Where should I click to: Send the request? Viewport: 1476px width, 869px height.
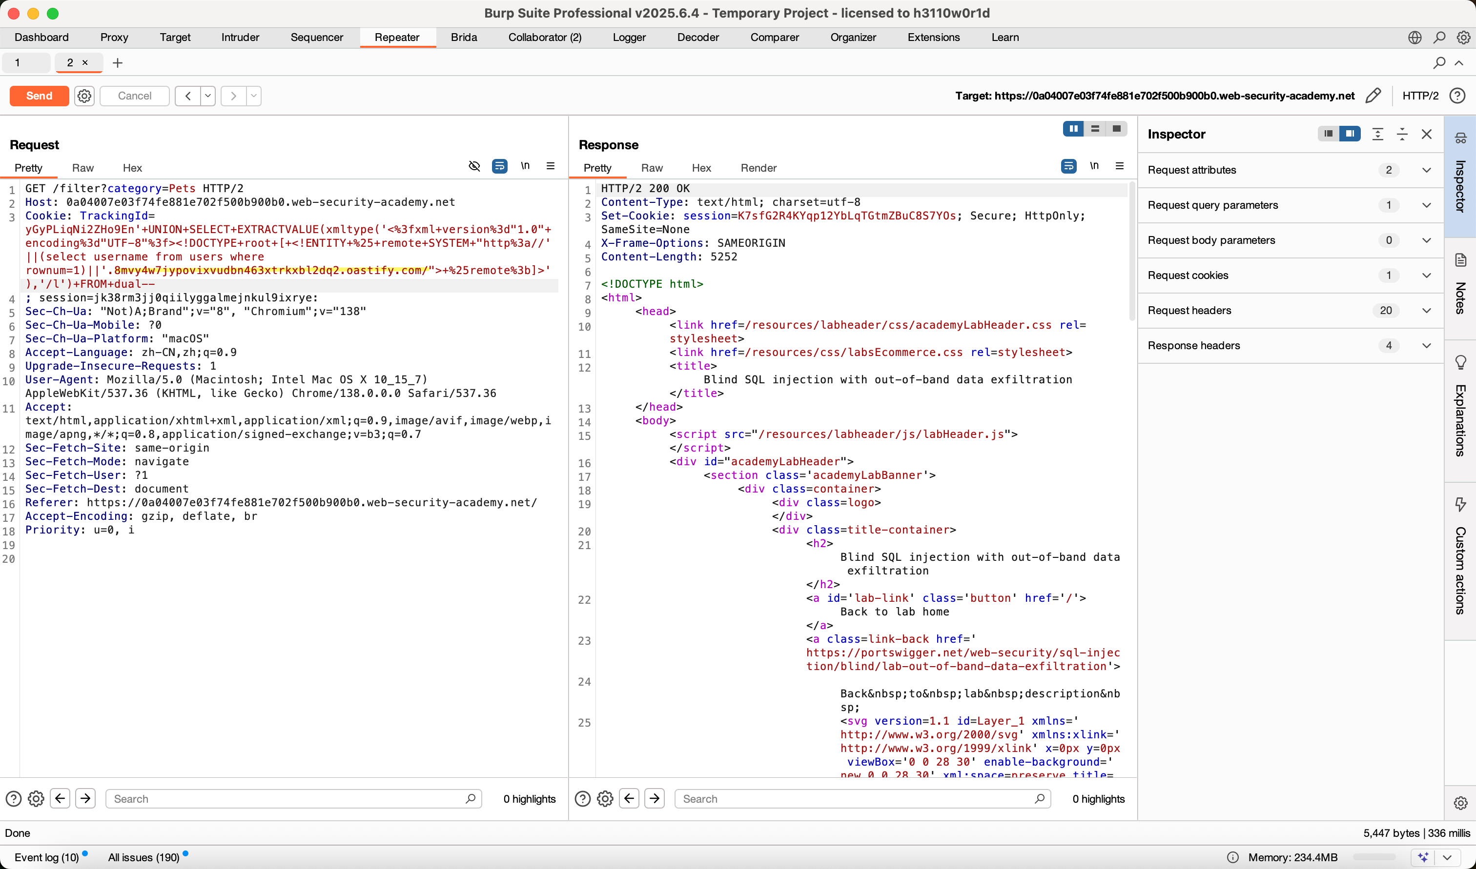[39, 96]
